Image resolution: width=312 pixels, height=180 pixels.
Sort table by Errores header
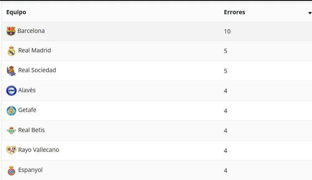[x=234, y=12]
